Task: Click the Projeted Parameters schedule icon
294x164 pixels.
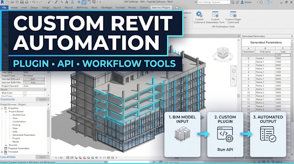Action: coord(6,148)
